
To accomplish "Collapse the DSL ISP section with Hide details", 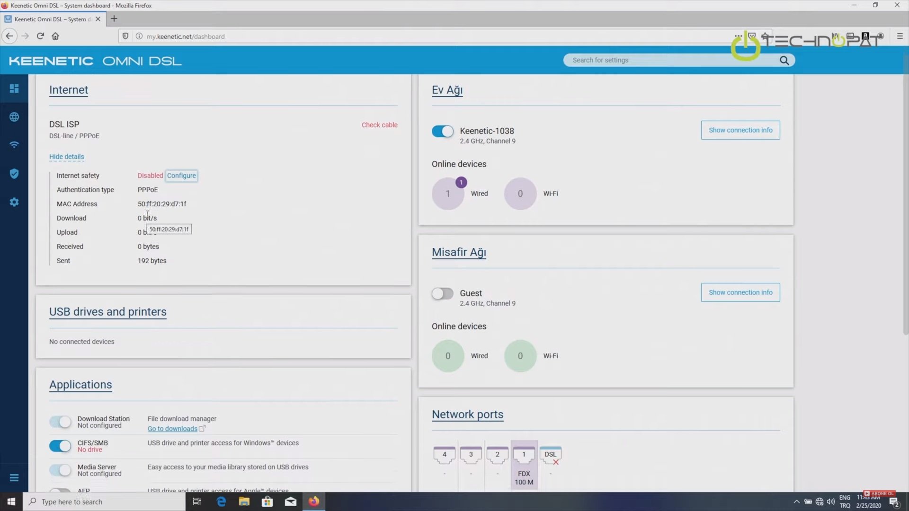I will click(x=66, y=157).
